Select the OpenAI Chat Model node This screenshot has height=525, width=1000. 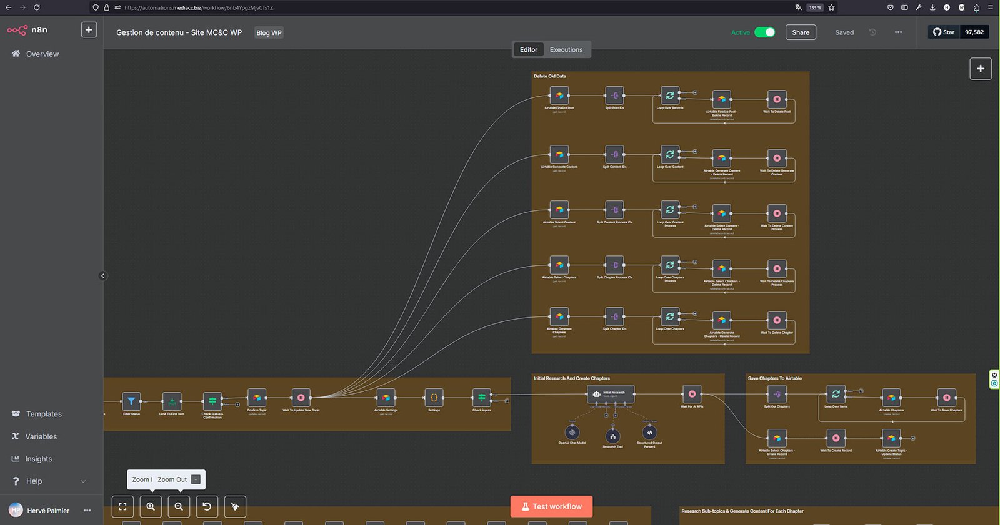tap(572, 432)
